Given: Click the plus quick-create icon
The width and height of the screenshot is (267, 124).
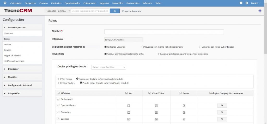Looking at the screenshot, I should tap(260, 11).
